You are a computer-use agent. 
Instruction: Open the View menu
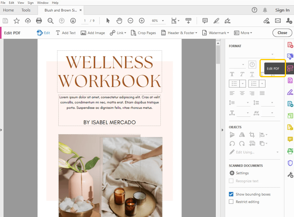click(21, 3)
